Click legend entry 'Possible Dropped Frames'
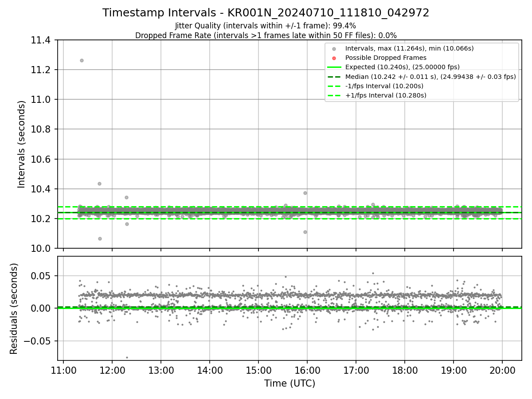 [386, 58]
